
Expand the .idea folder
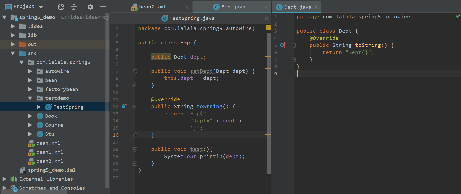13,26
